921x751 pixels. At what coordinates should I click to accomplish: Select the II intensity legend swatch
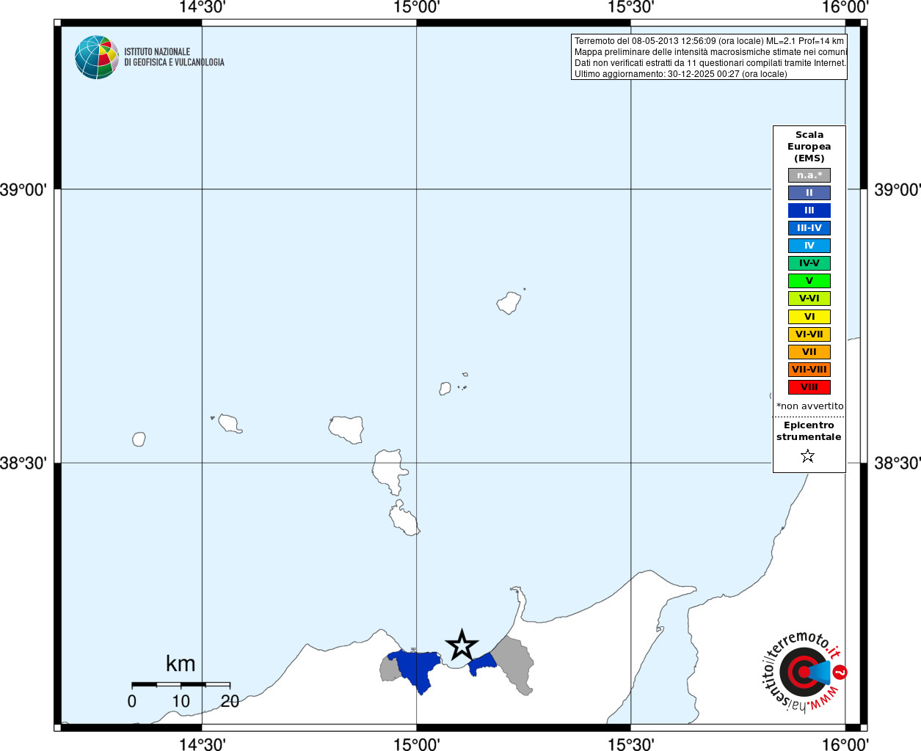pyautogui.click(x=809, y=193)
